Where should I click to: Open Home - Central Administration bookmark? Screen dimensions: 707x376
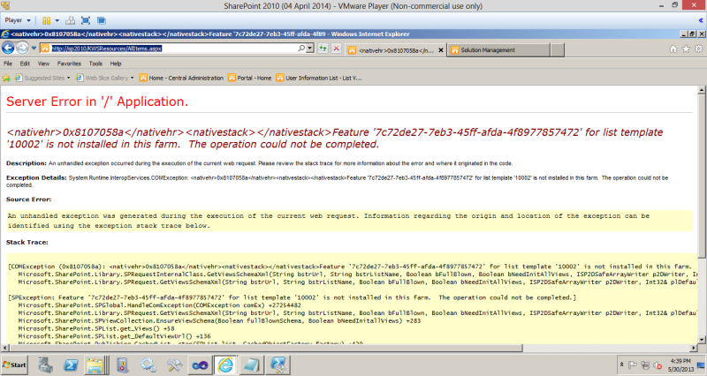(x=181, y=78)
